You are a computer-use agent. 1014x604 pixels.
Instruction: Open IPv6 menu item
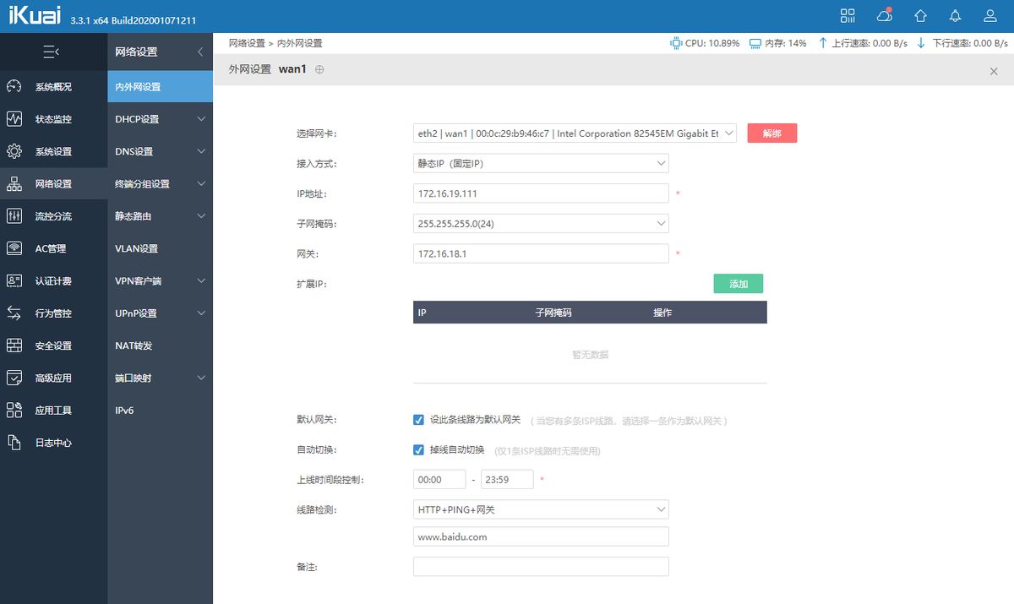[x=160, y=411]
